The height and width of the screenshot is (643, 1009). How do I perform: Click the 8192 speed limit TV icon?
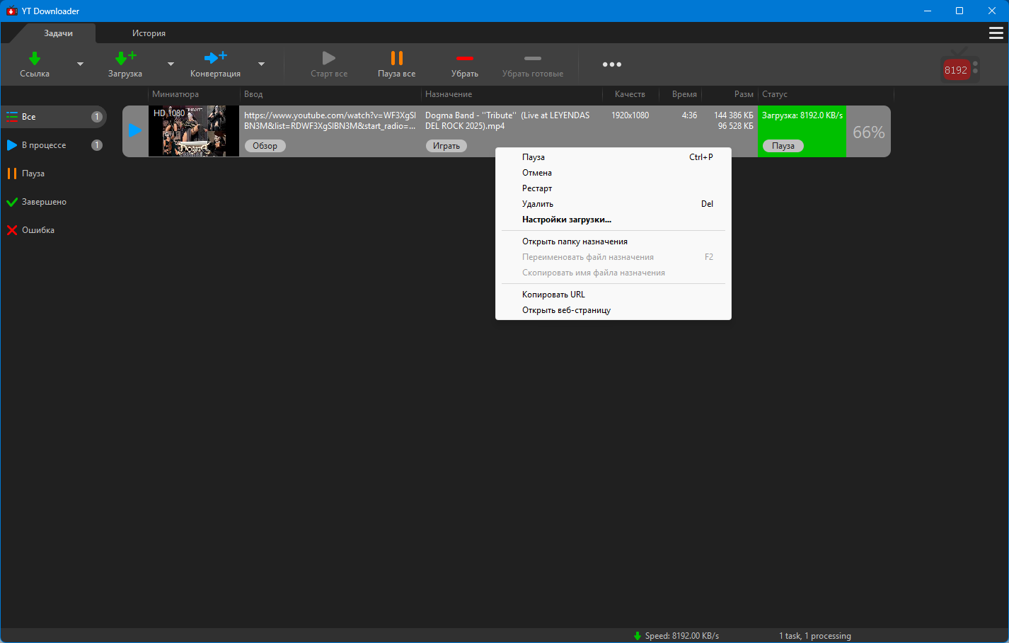(959, 68)
